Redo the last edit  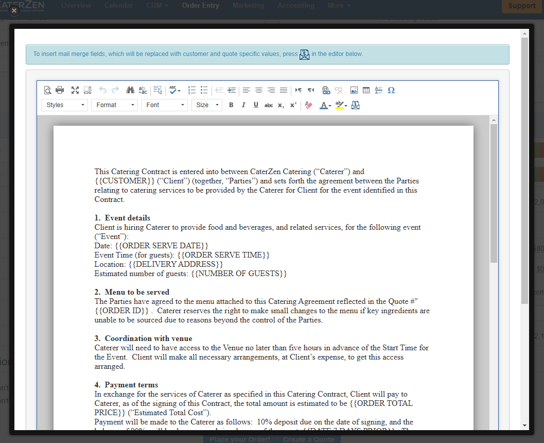pos(115,90)
